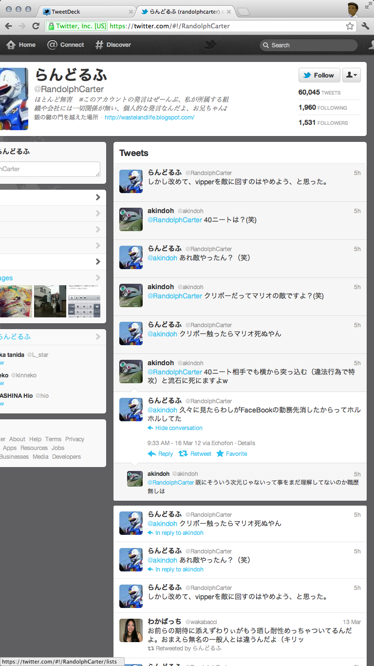Click the @wakabacci username
The height and width of the screenshot is (666, 374).
(201, 622)
